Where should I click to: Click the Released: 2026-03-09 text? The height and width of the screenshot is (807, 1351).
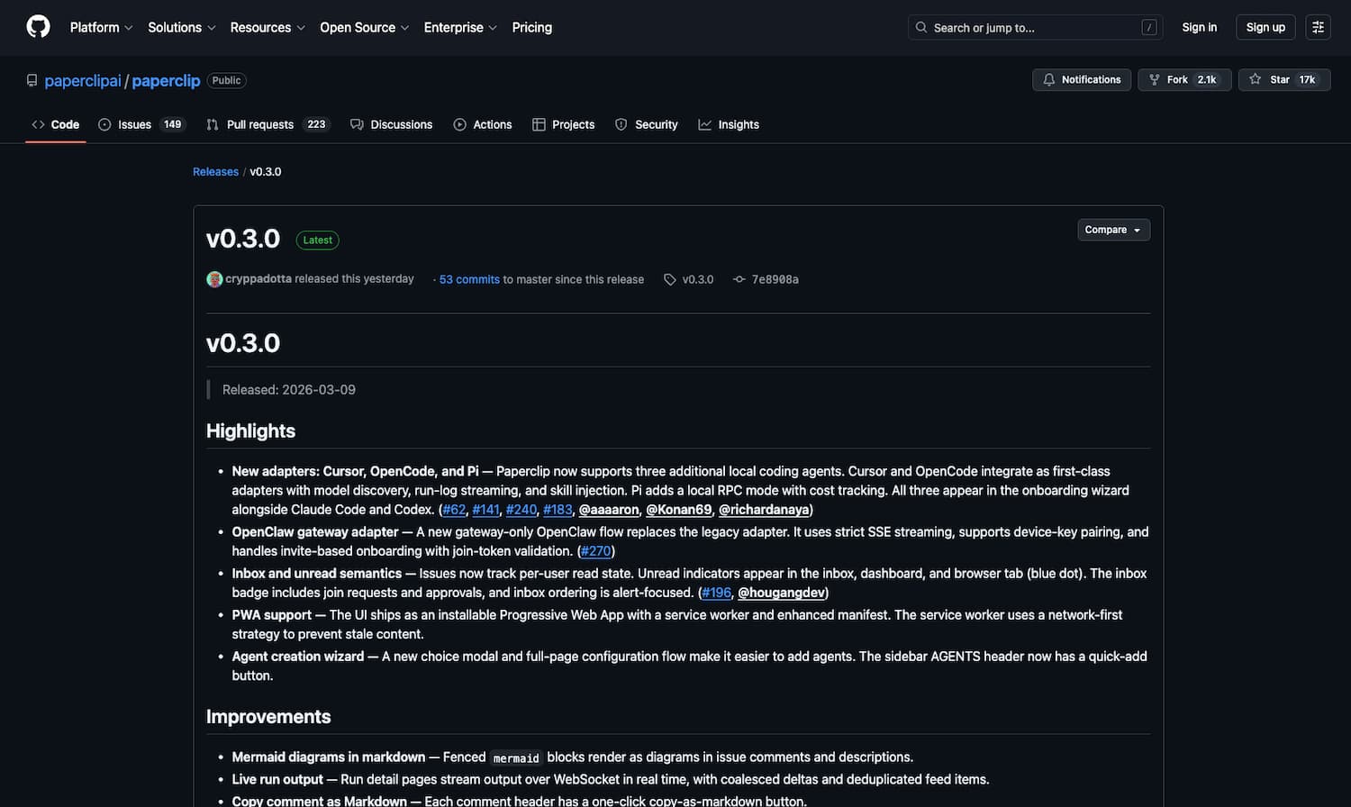pyautogui.click(x=289, y=390)
